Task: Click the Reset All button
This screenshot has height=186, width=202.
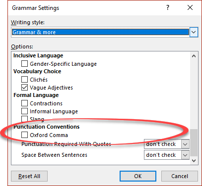Action: 29,176
